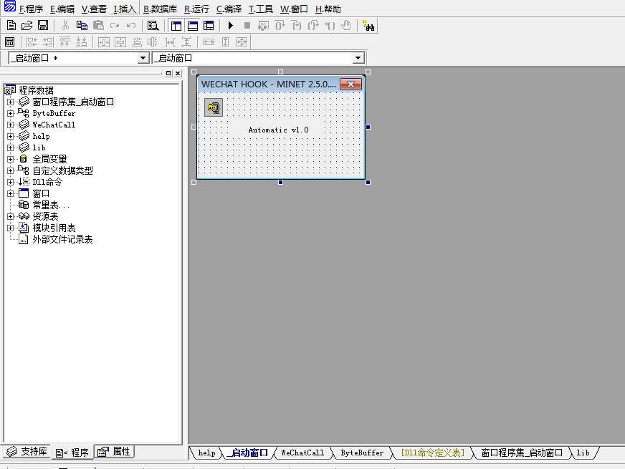Viewport: 625px width, 469px height.
Task: Switch to the ByteBuffer document tab
Action: 362,453
